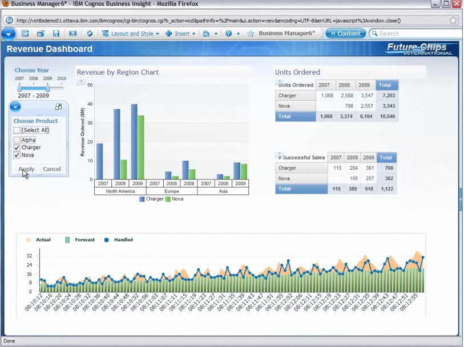Cancel the product selection
The image size is (464, 347).
(x=52, y=169)
